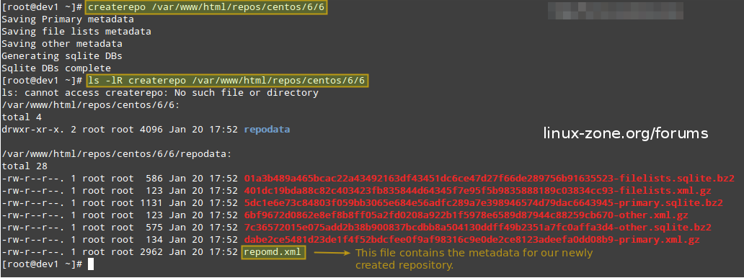Viewport: 744px width, 278px height.
Task: Select the highlighted repomd.xml filename
Action: [x=273, y=251]
